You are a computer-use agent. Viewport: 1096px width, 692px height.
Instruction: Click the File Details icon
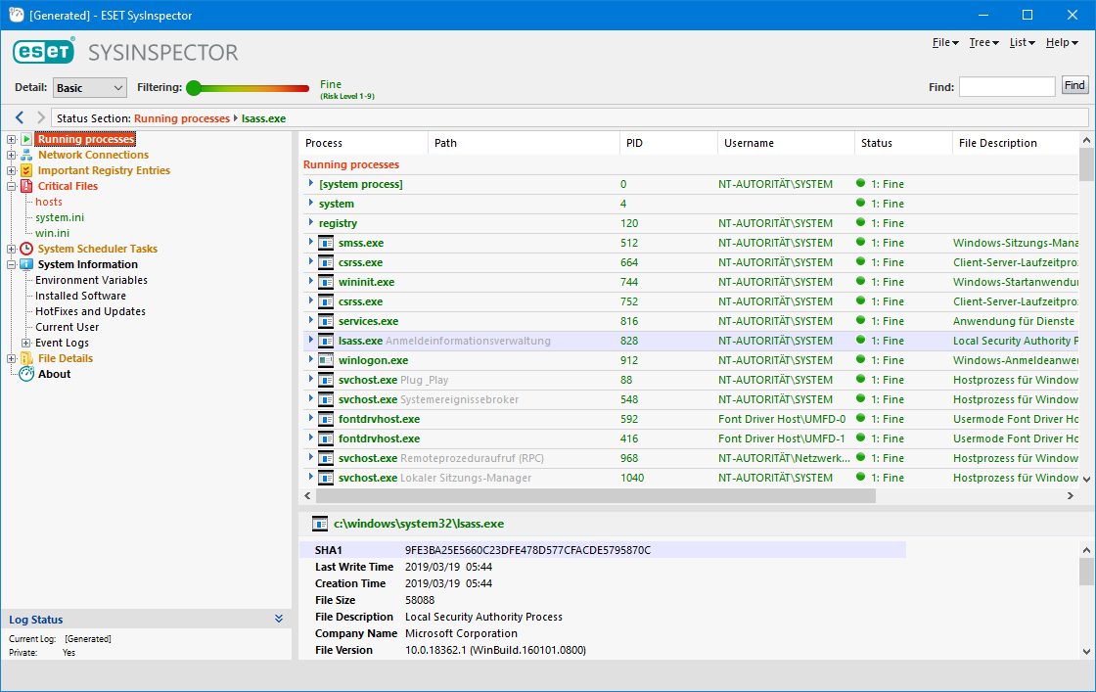click(26, 358)
